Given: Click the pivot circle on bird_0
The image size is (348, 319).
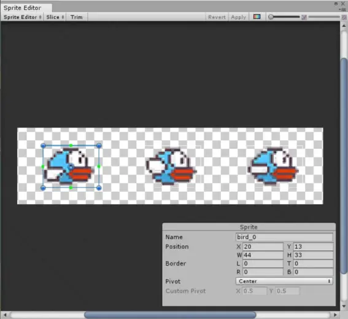Looking at the screenshot, I should coord(71,167).
